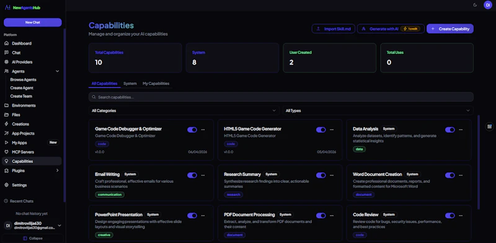Click the Chat speech-bubble icon in the sidebar

pyautogui.click(x=6, y=53)
